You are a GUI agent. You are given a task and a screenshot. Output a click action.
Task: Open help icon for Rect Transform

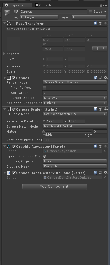(96, 23)
